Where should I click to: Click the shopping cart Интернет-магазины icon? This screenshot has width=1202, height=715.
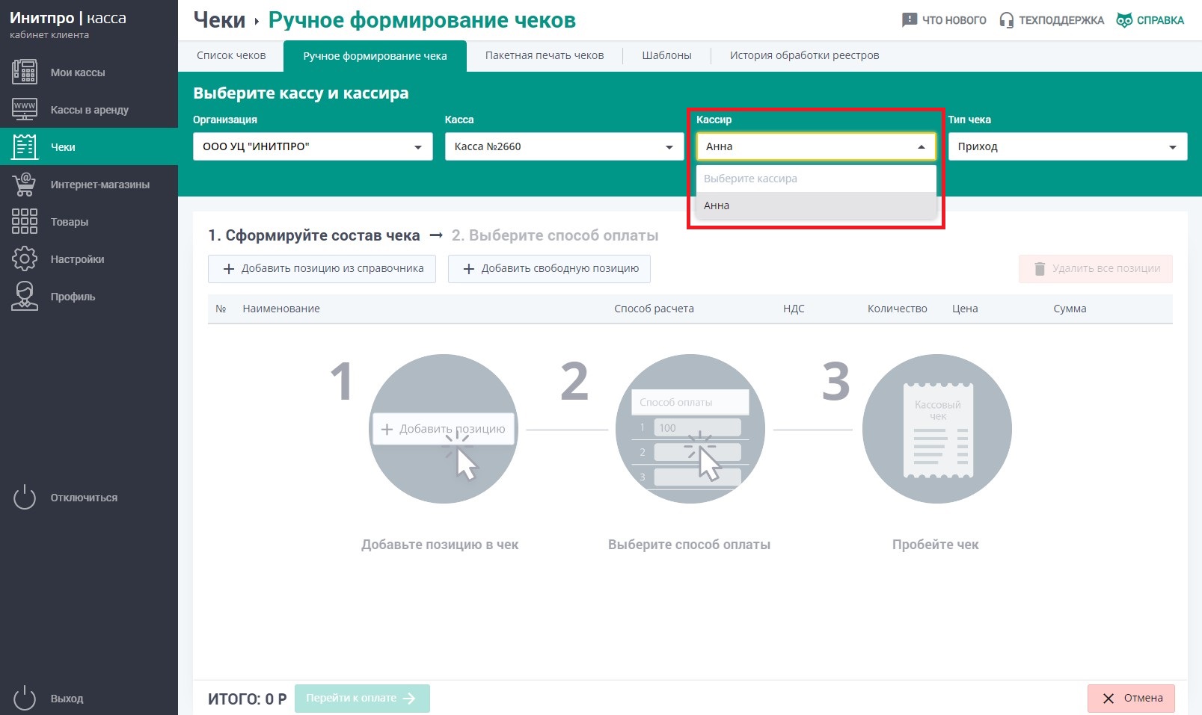pyautogui.click(x=25, y=184)
